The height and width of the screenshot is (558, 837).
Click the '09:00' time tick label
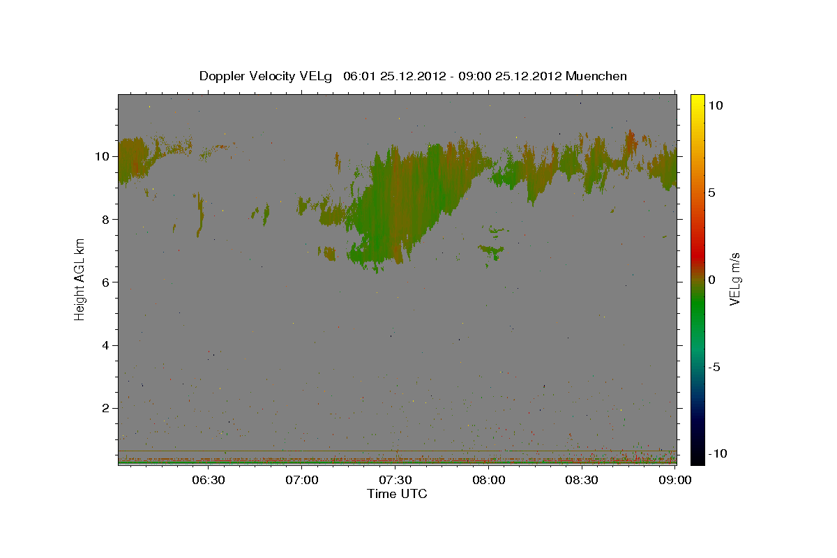tap(676, 480)
